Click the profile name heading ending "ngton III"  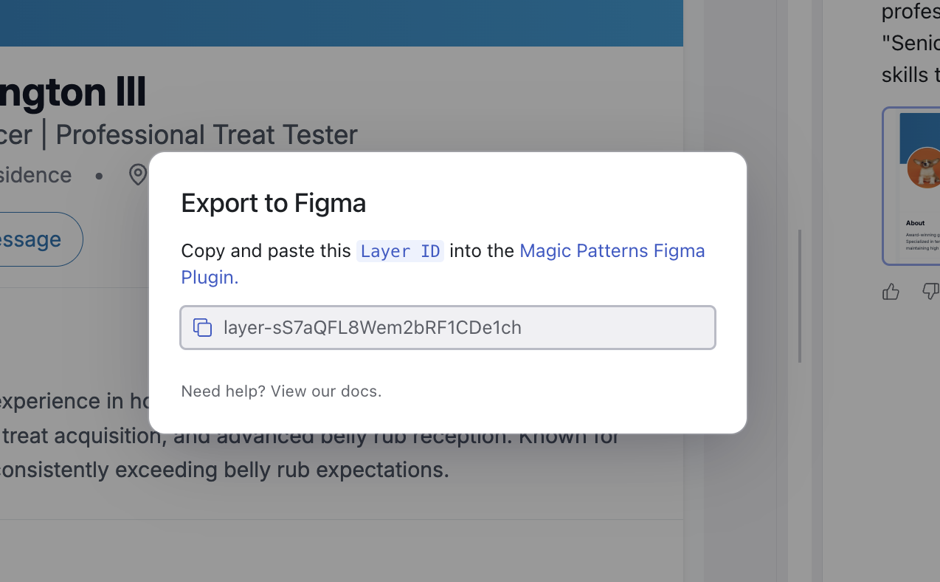point(72,92)
